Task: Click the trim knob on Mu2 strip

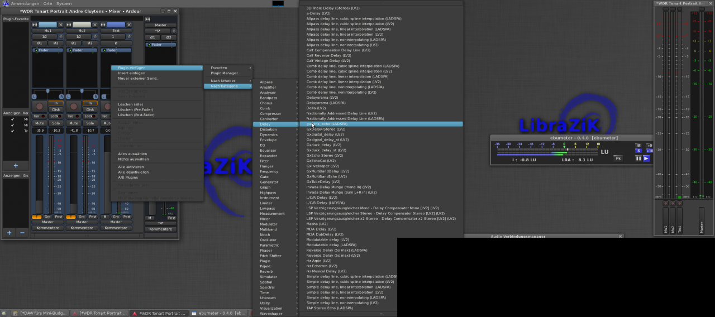Action: pyautogui.click(x=95, y=37)
